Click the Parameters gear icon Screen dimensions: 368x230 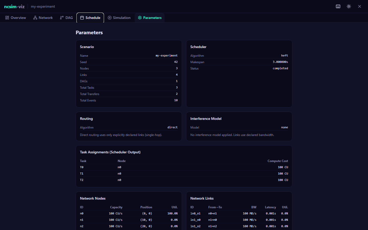click(140, 18)
